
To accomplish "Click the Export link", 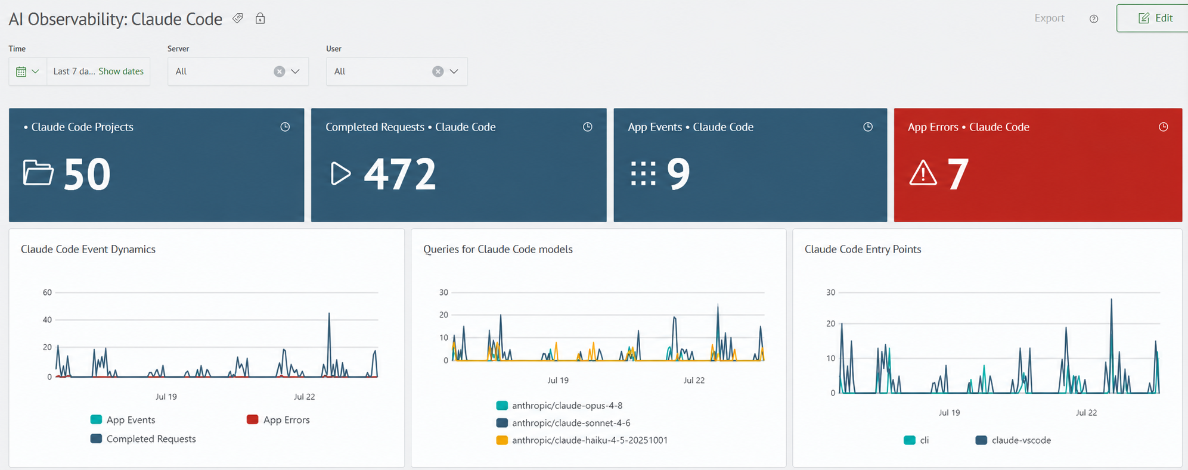I will (1049, 18).
